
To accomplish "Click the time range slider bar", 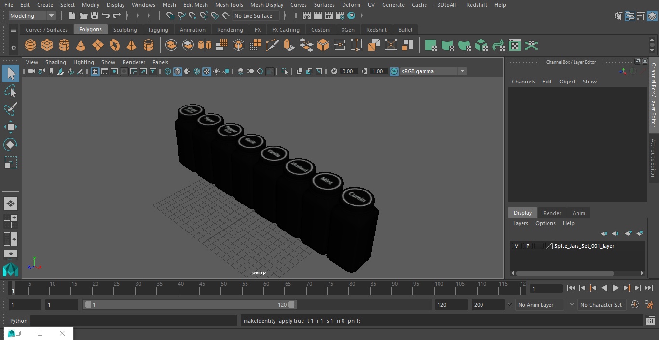I will [x=190, y=305].
